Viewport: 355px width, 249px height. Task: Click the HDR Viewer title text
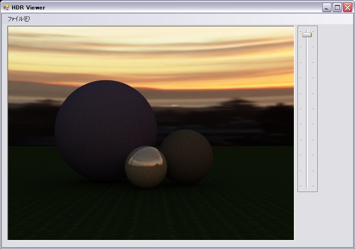[28, 8]
